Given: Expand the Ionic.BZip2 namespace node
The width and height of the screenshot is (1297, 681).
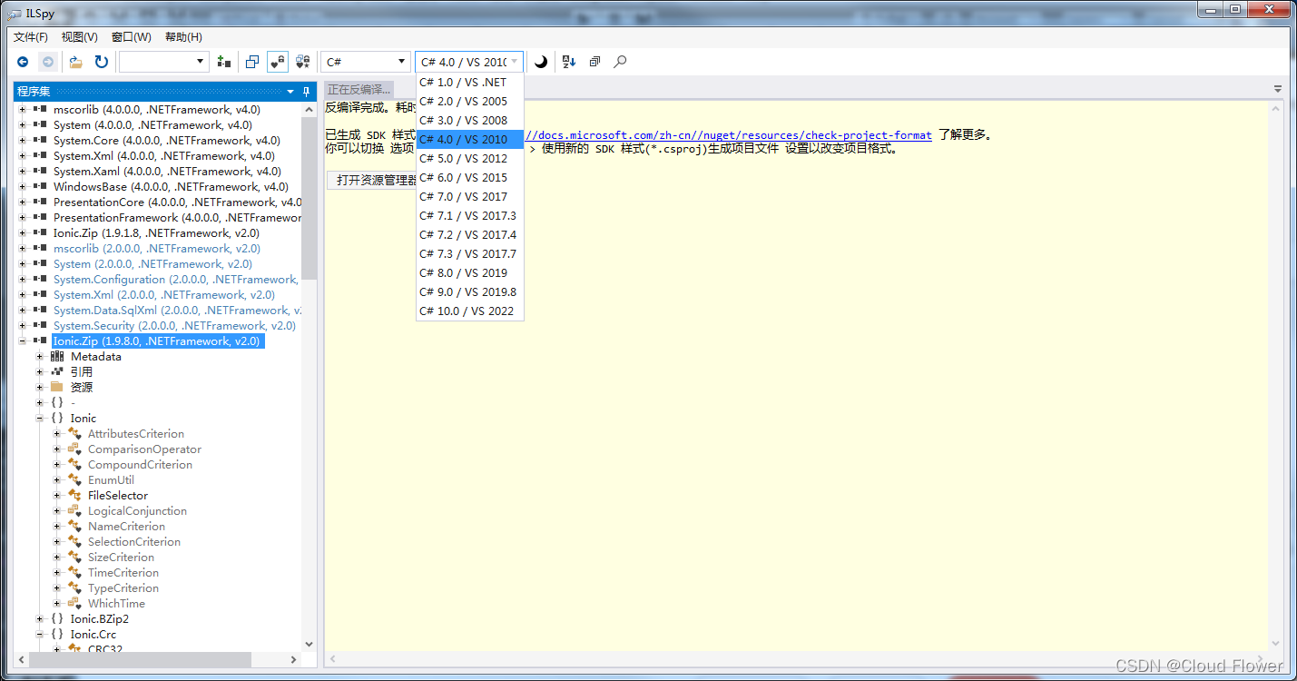Looking at the screenshot, I should pyautogui.click(x=39, y=618).
